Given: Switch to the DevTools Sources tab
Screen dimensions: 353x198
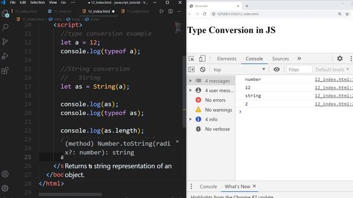Looking at the screenshot, I should pyautogui.click(x=281, y=59).
